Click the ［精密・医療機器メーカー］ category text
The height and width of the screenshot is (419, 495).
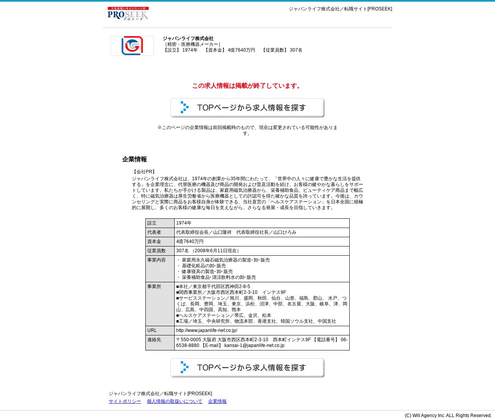pos(192,44)
